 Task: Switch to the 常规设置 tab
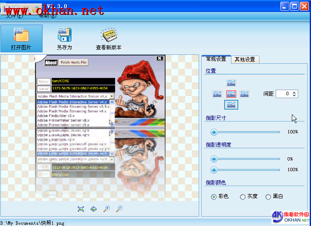(216, 59)
